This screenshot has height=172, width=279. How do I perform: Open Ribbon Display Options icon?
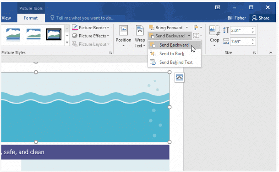218,7
